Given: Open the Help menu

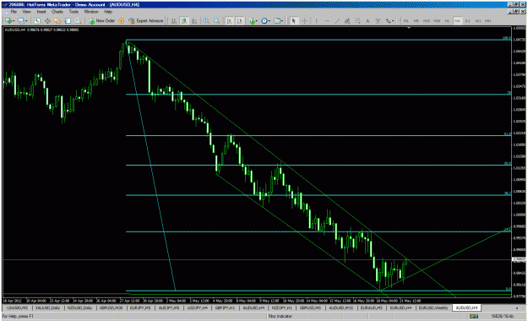Looking at the screenshot, I should point(108,12).
